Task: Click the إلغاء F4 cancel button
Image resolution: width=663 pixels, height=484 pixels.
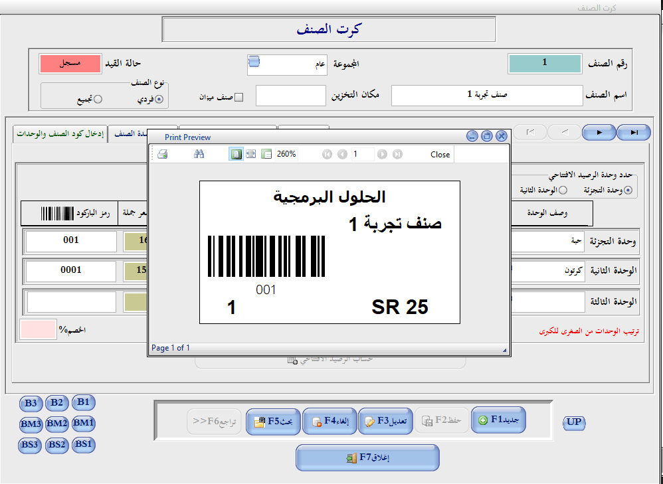Action: pyautogui.click(x=330, y=421)
